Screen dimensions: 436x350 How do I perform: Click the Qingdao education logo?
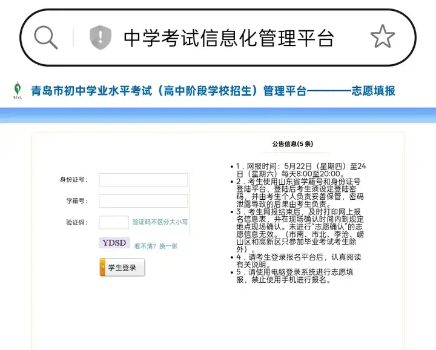18,90
